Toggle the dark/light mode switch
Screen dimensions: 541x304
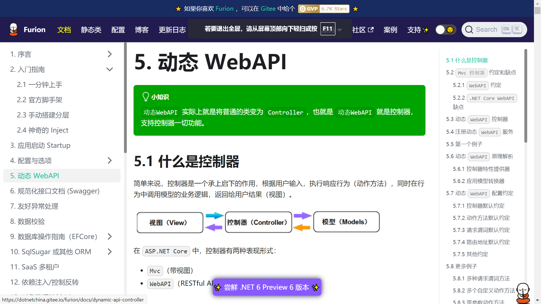point(445,29)
